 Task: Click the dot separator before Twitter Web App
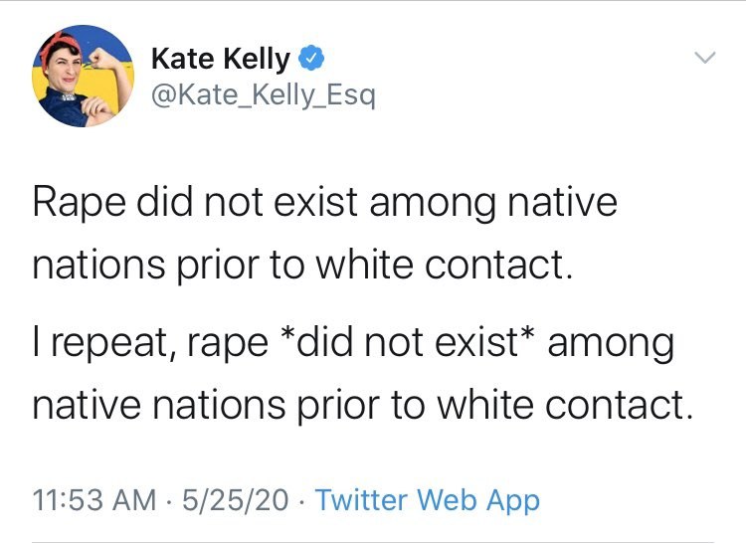301,501
